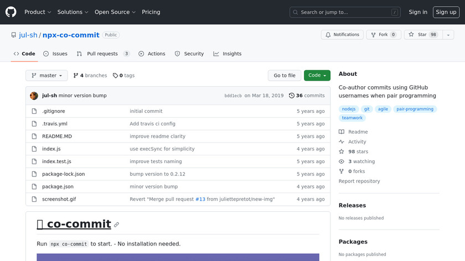The height and width of the screenshot is (261, 465).
Task: Open the Pull requests tab
Action: [x=103, y=54]
